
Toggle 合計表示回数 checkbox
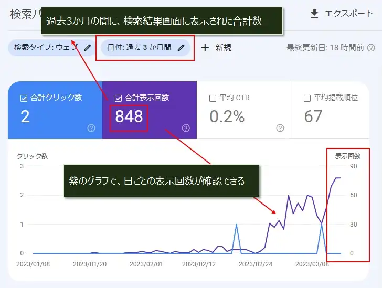pyautogui.click(x=118, y=98)
